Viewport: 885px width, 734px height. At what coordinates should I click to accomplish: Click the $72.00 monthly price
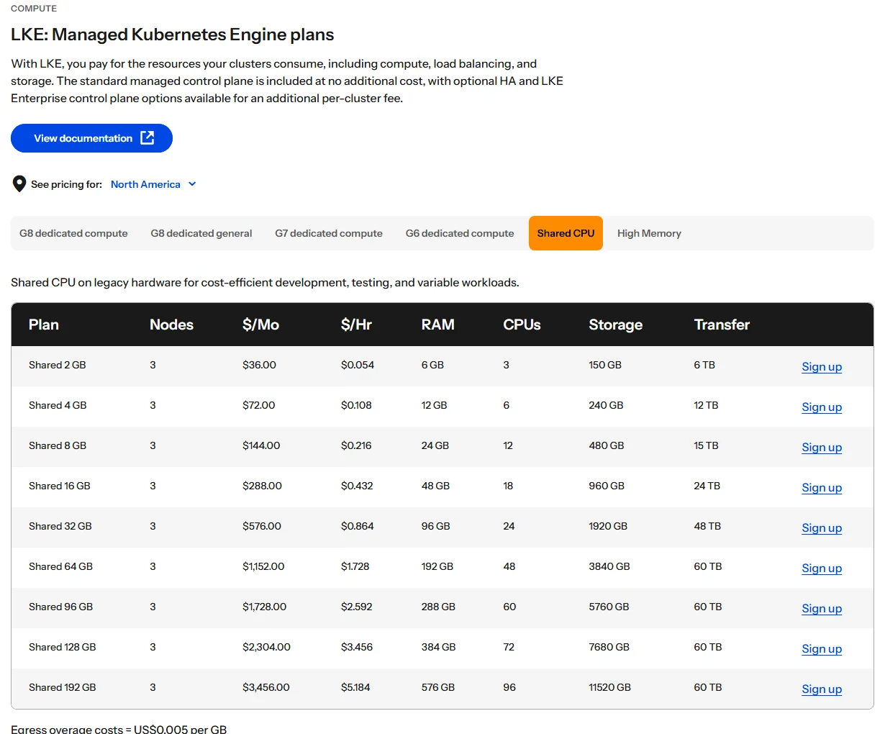[259, 405]
